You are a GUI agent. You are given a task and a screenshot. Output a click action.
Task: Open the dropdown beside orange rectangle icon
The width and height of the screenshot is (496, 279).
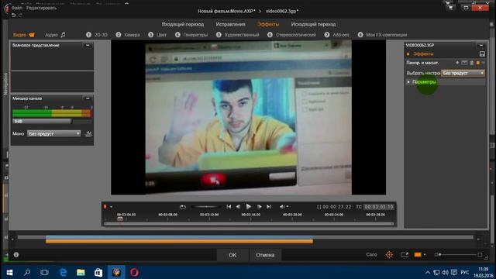[x=425, y=255]
